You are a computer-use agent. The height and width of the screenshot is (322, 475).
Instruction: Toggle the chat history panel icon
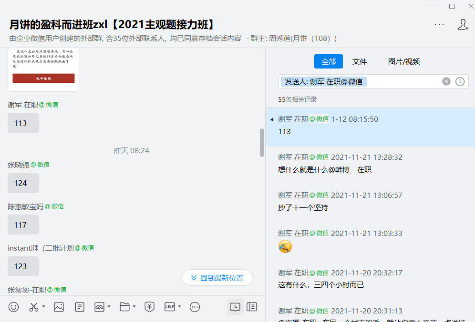(235, 307)
